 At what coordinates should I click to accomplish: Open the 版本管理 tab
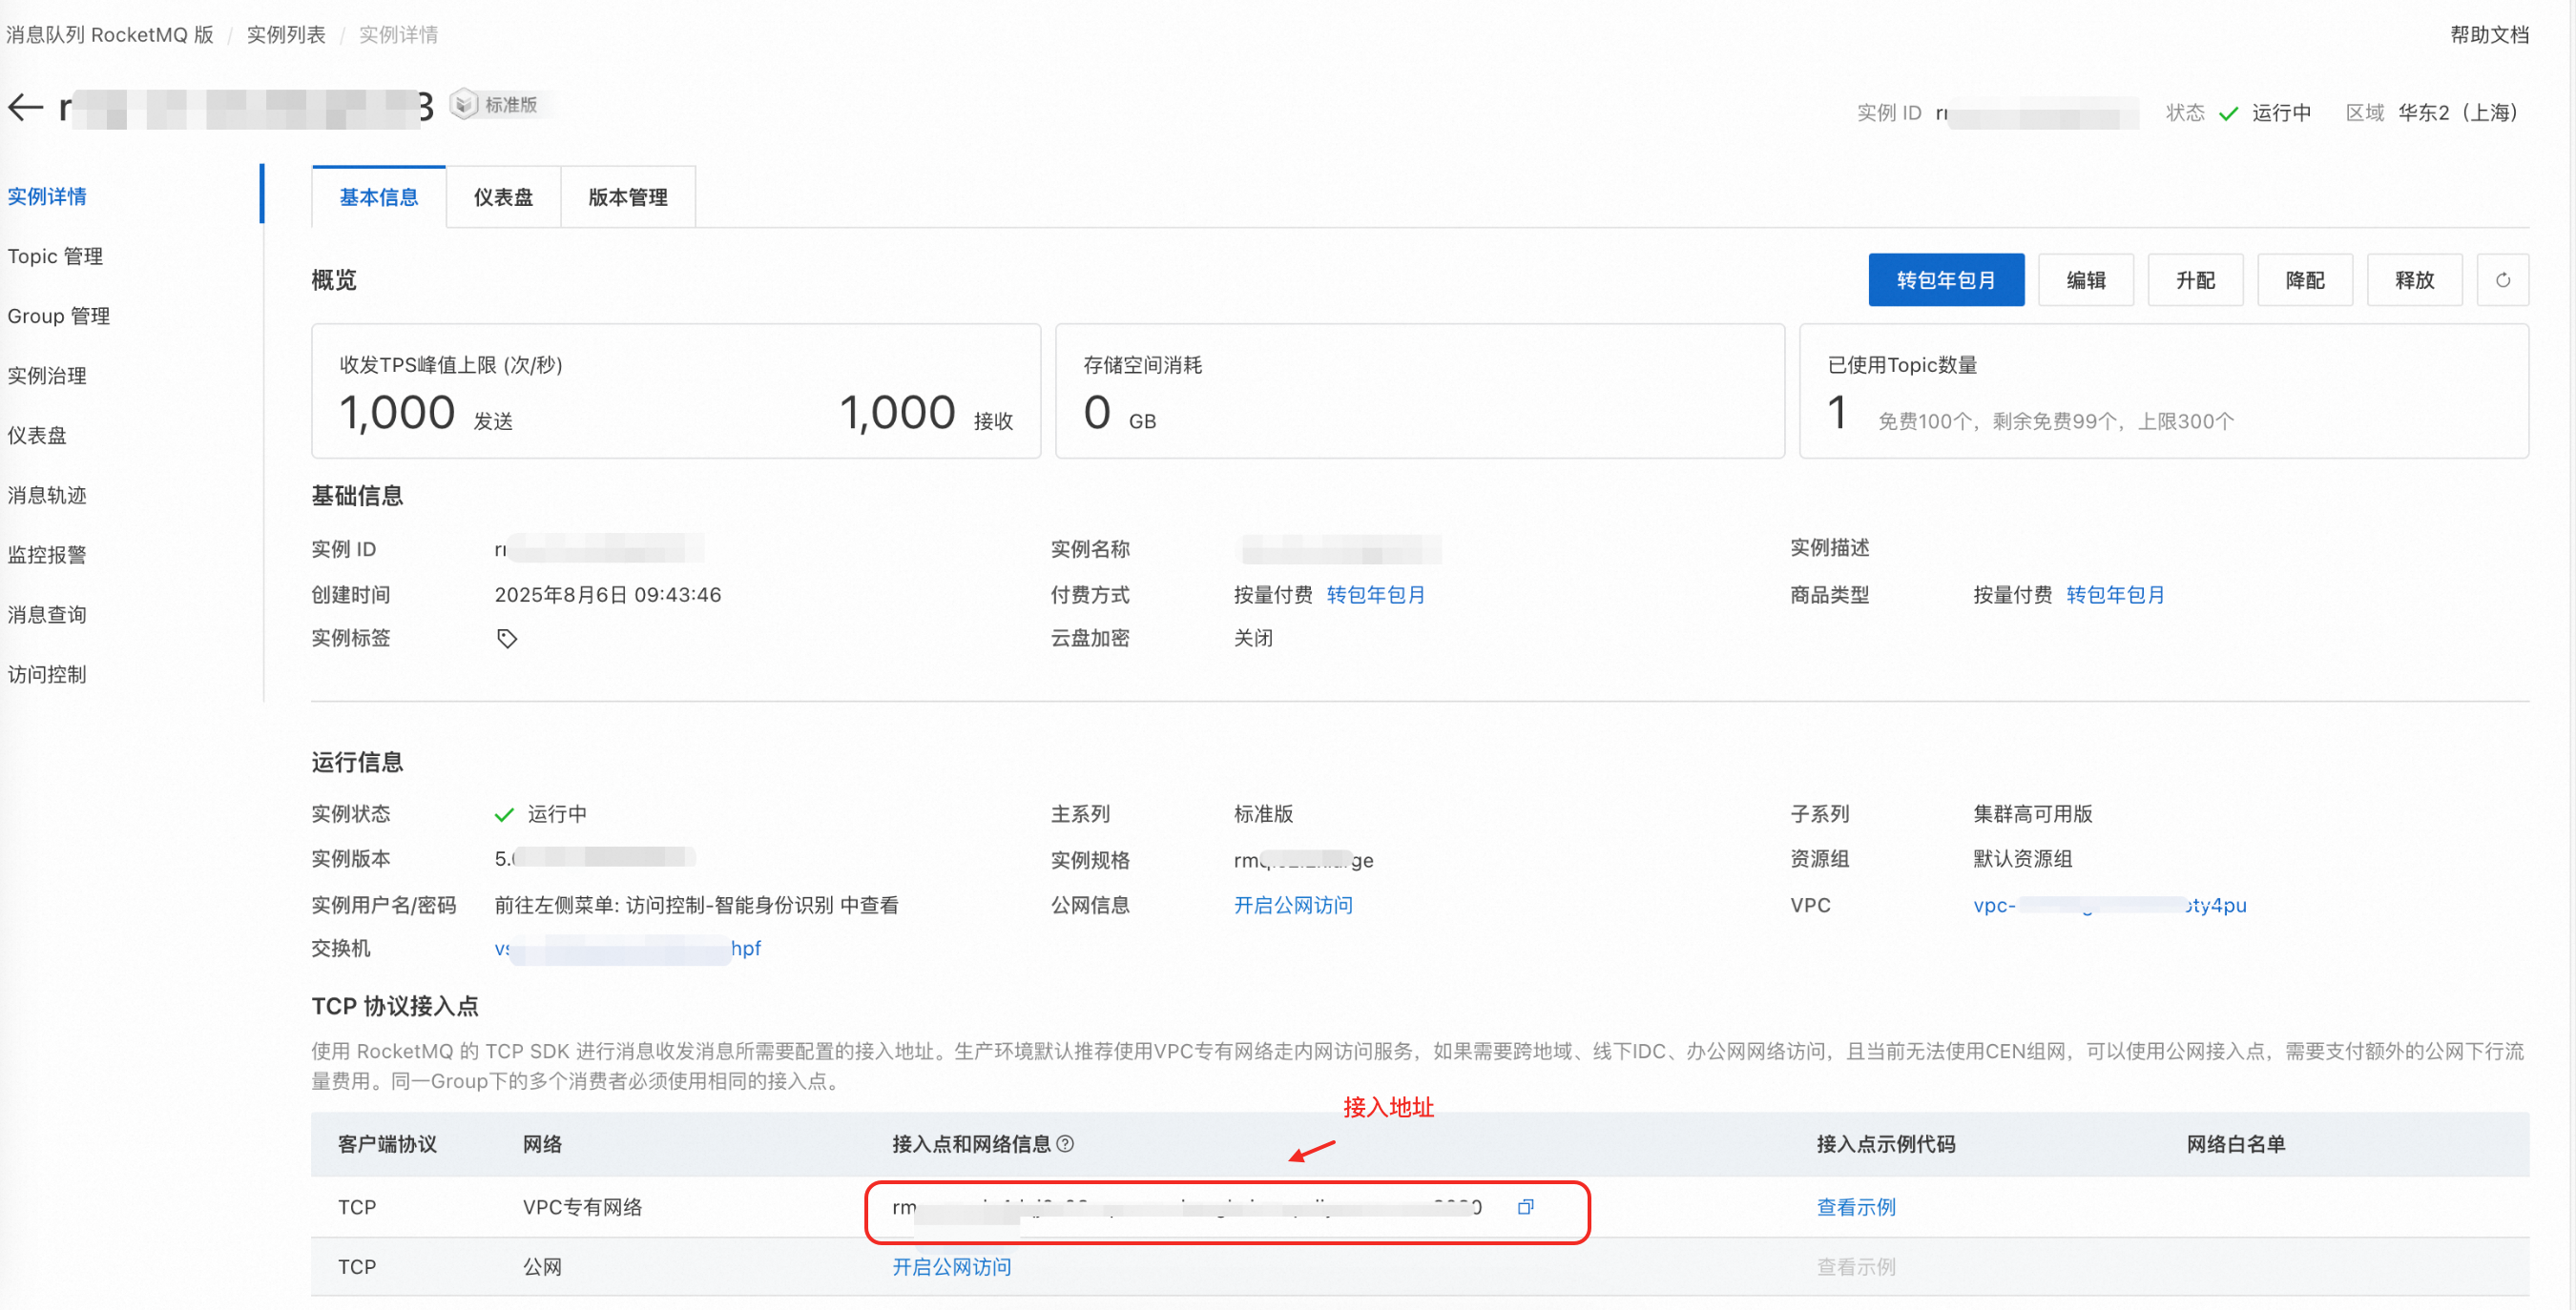coord(628,196)
